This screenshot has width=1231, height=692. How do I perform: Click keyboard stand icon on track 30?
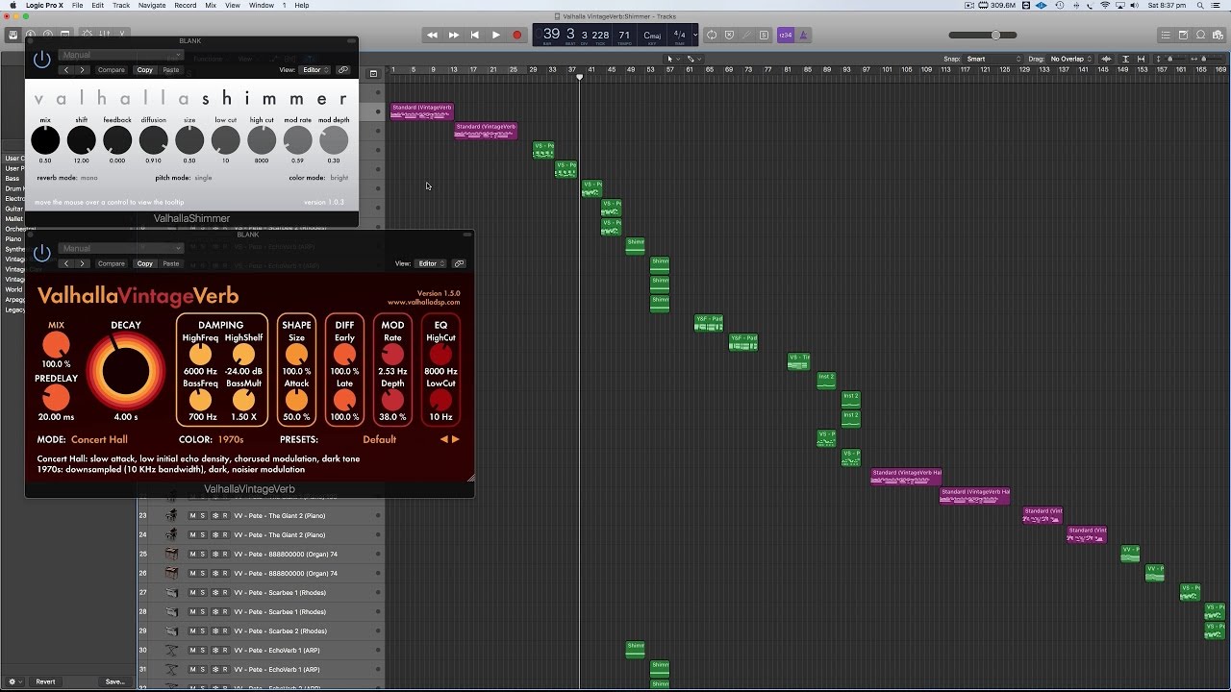[x=171, y=651]
